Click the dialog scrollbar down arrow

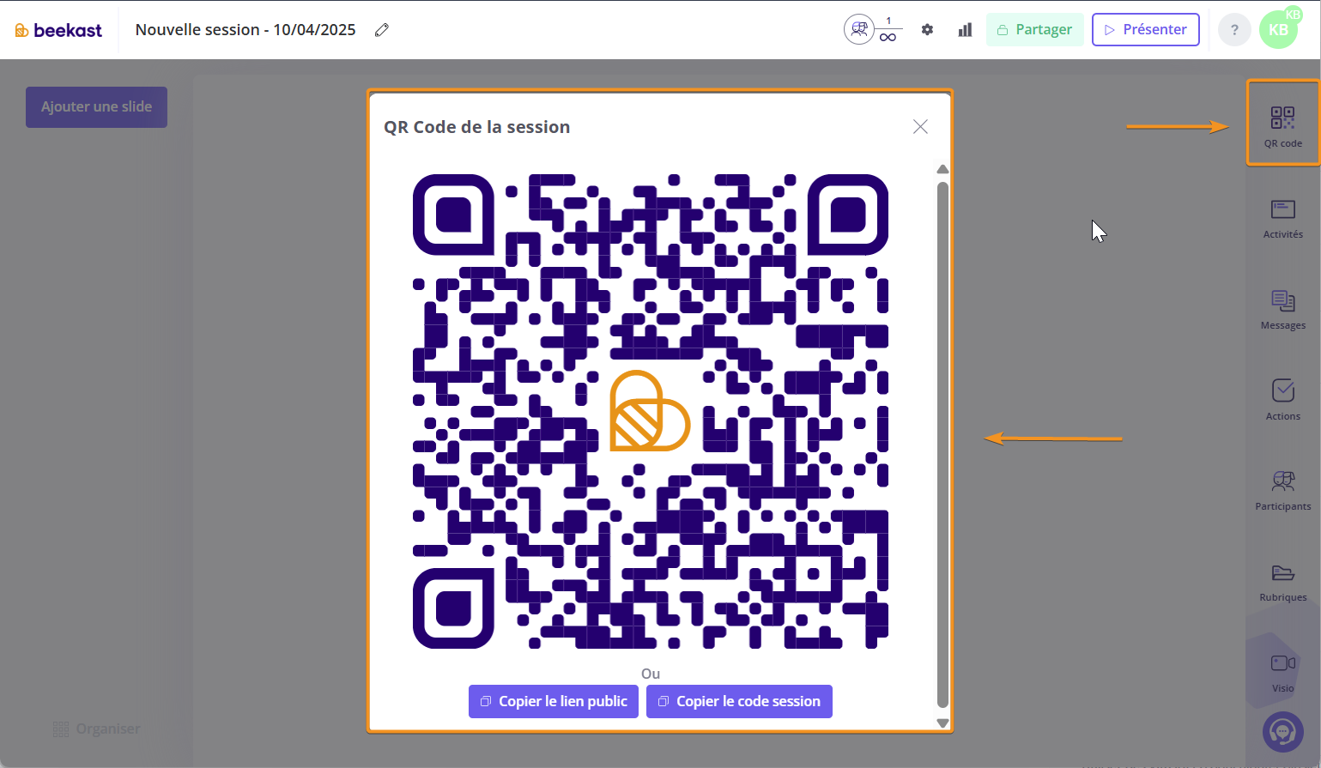(942, 723)
